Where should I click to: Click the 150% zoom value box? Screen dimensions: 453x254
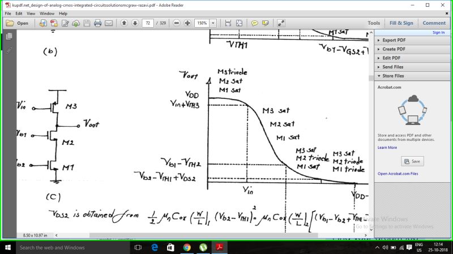(x=202, y=23)
